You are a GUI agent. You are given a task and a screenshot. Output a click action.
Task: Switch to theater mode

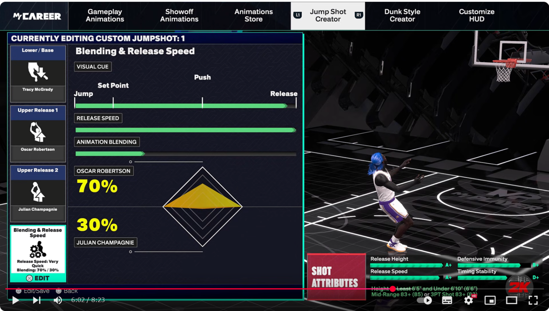click(511, 300)
